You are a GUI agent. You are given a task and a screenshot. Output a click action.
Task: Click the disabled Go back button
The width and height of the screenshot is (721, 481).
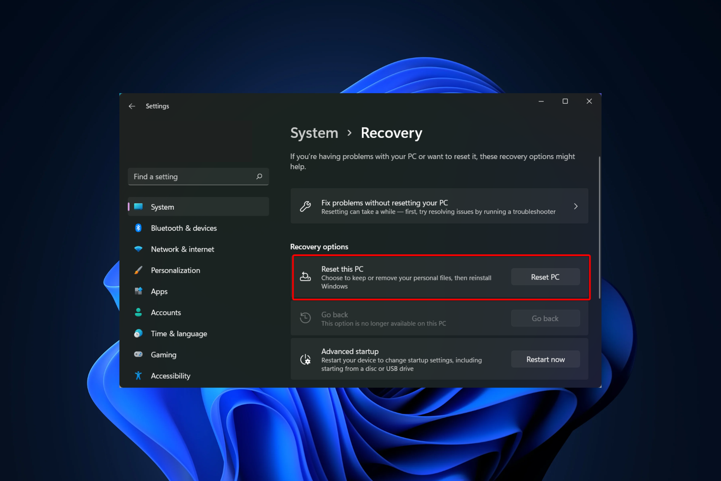pos(545,318)
